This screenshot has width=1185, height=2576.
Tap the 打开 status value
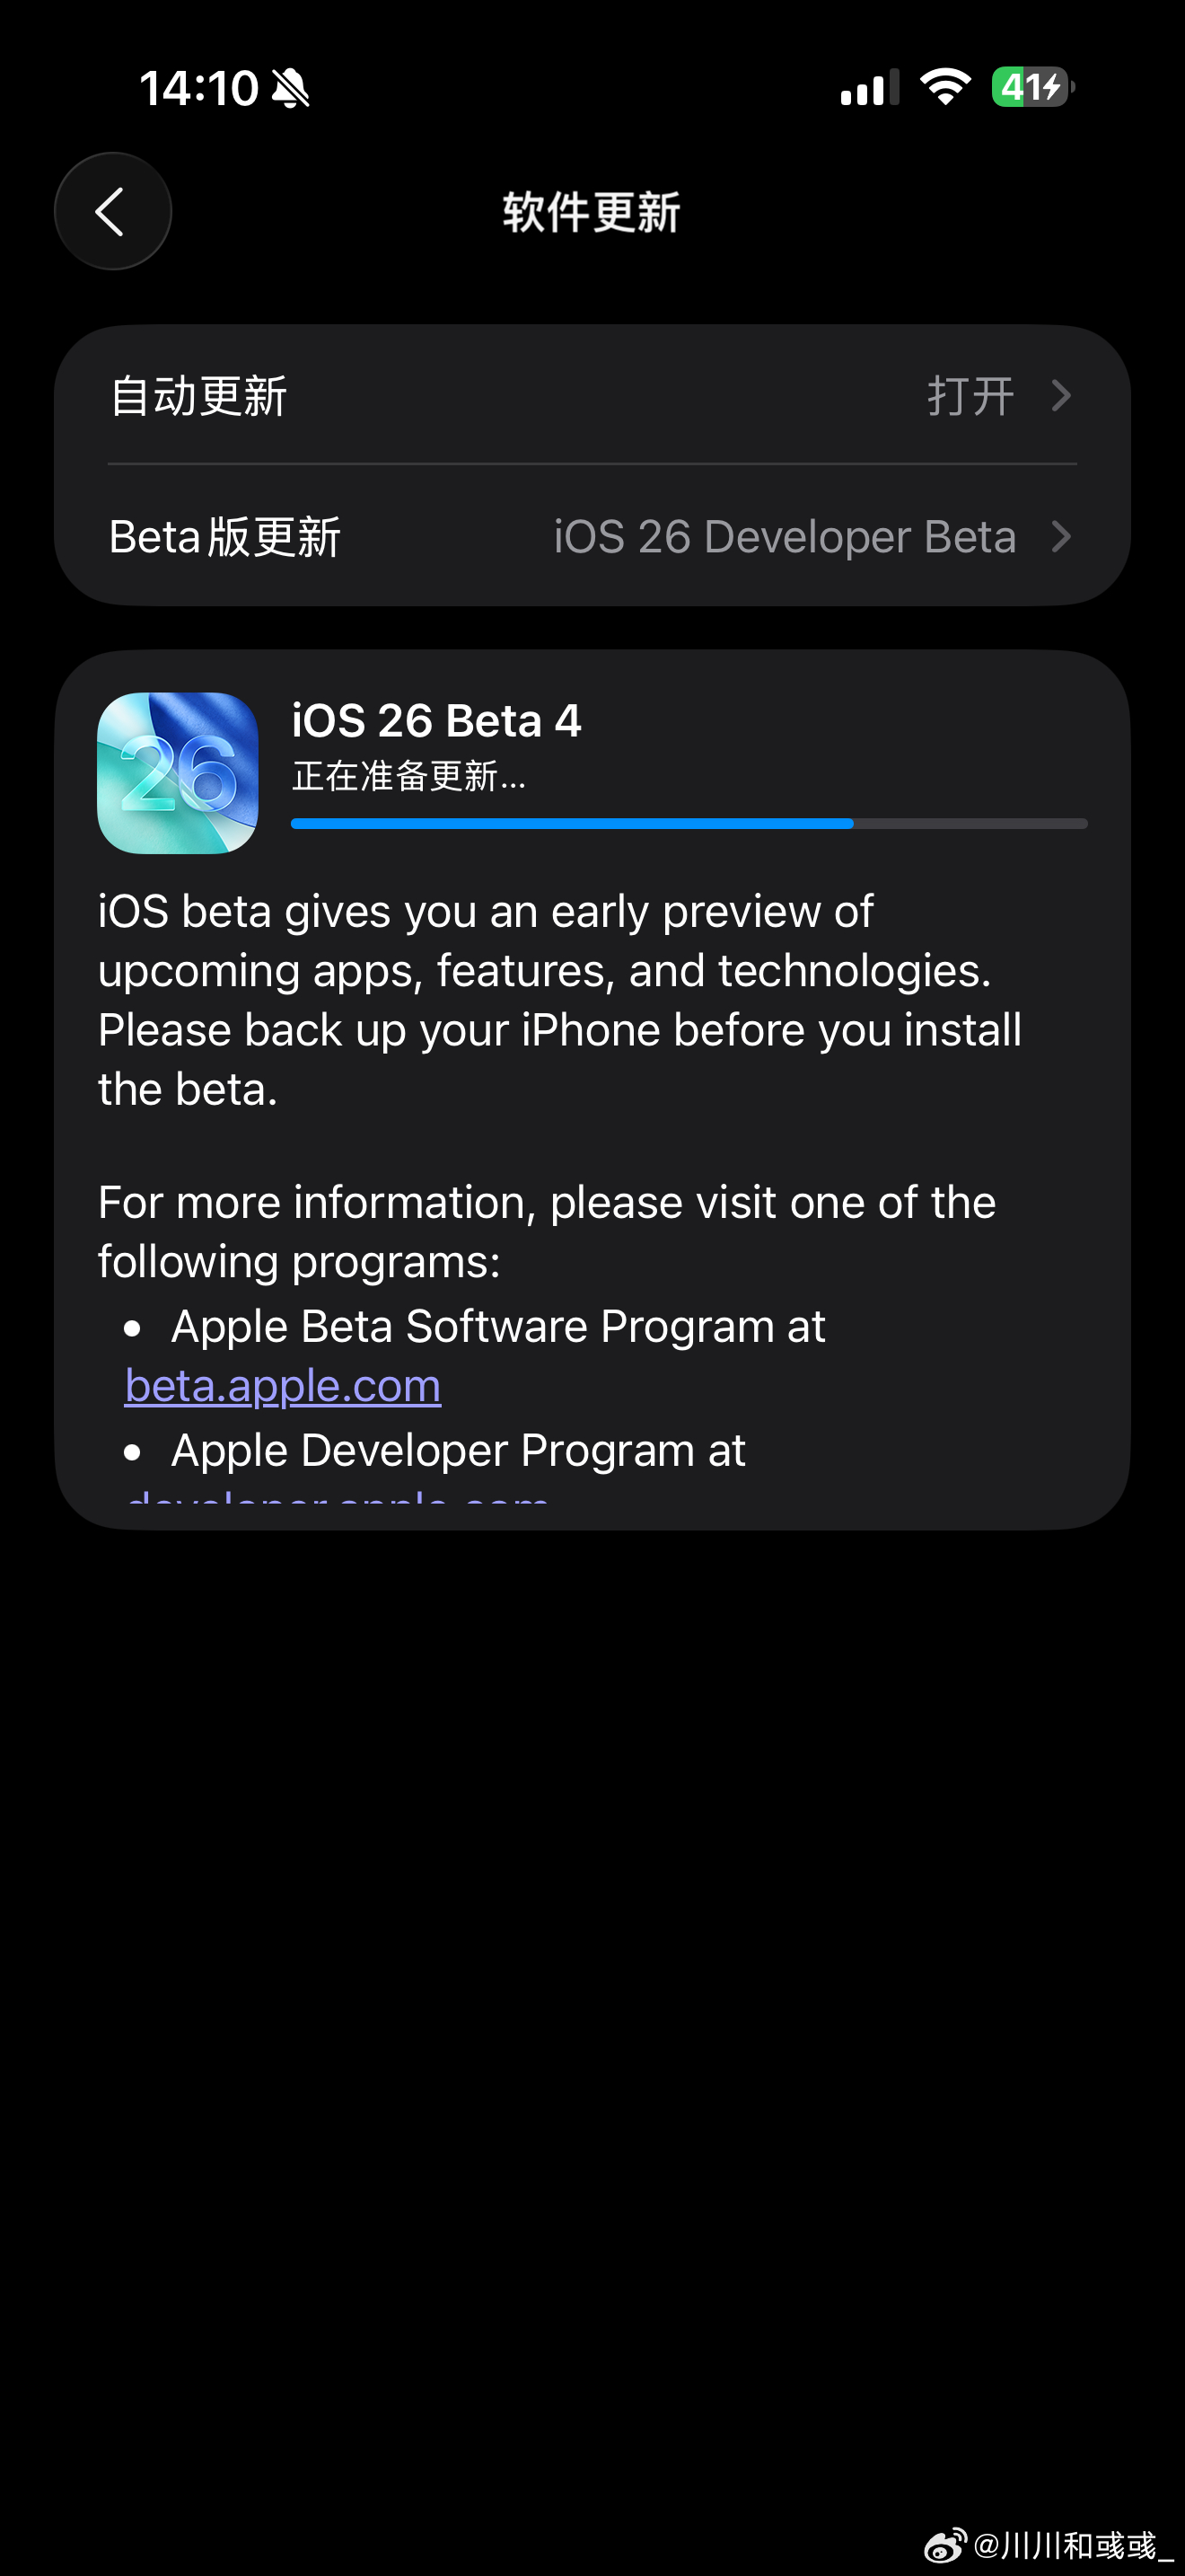(x=970, y=396)
